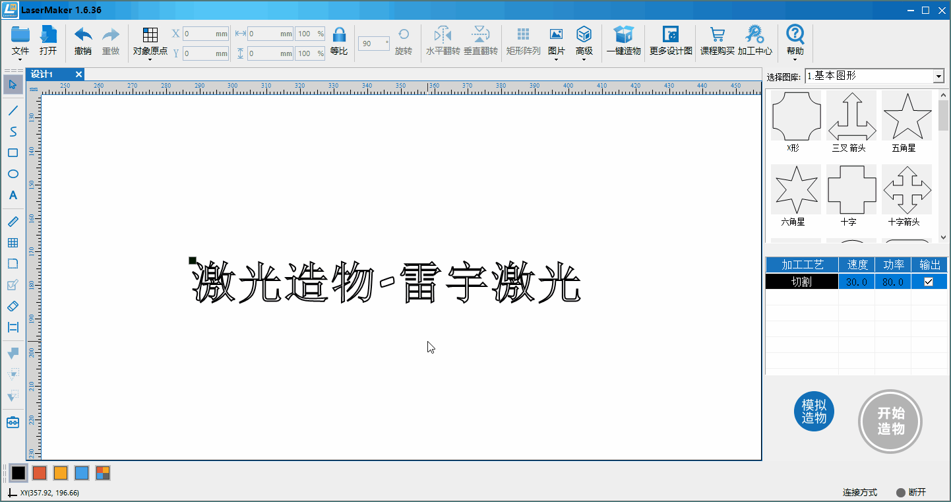Image resolution: width=951 pixels, height=502 pixels.
Task: Pick the red color swatch
Action: coord(40,473)
